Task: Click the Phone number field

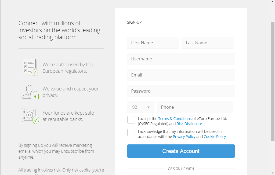Action: point(195,107)
